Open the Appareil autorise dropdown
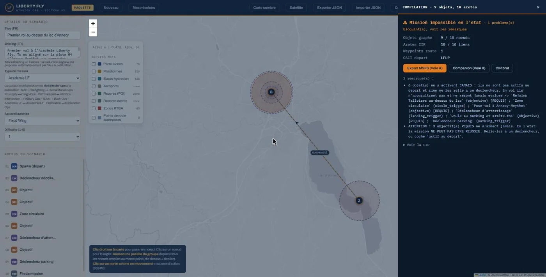 [42, 121]
